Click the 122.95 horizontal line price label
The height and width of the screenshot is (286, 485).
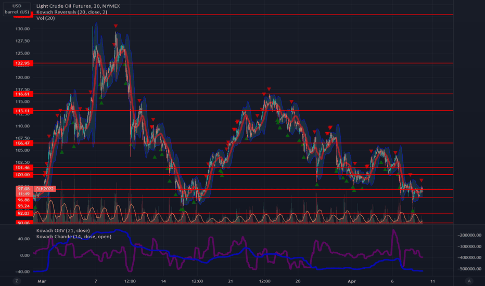pyautogui.click(x=23, y=63)
